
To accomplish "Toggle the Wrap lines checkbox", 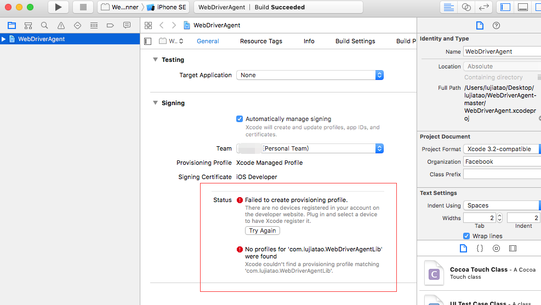I will [x=466, y=236].
